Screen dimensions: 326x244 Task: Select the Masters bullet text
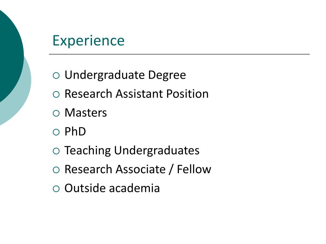(x=86, y=113)
